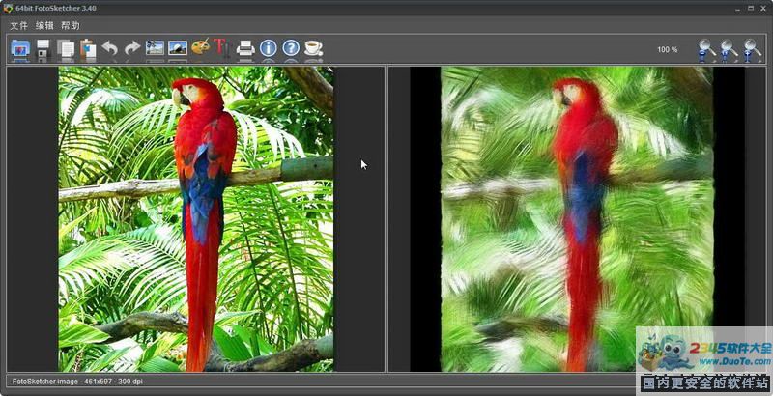Screen dimensions: 773x396
Task: Click the original parrot photo in left pane
Action: pos(196,219)
